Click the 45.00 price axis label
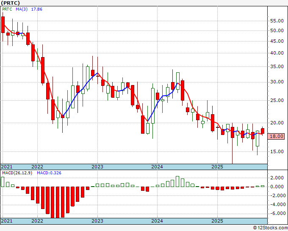Screen dimensions: 288x231 click(277, 41)
